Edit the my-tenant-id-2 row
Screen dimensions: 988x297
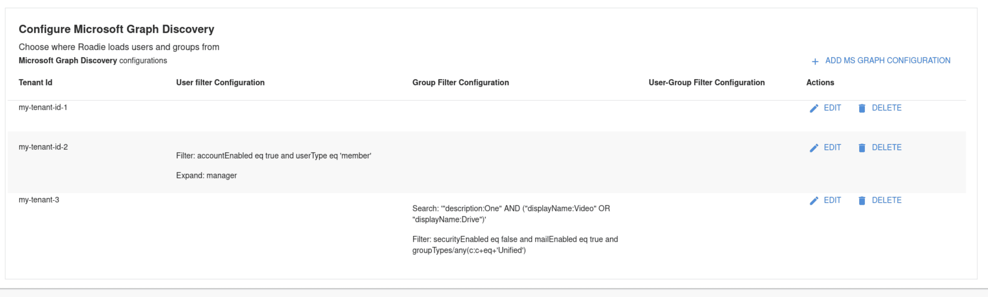[x=825, y=148]
